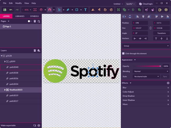Open Cloud login
Image resolution: width=171 pixels, height=128 pixels.
click(146, 4)
